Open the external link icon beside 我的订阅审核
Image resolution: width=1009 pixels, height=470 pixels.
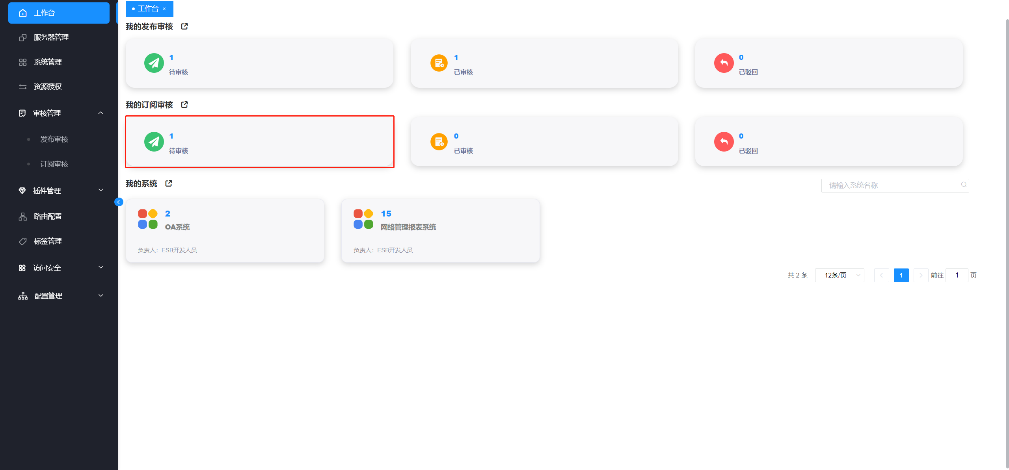[184, 105]
